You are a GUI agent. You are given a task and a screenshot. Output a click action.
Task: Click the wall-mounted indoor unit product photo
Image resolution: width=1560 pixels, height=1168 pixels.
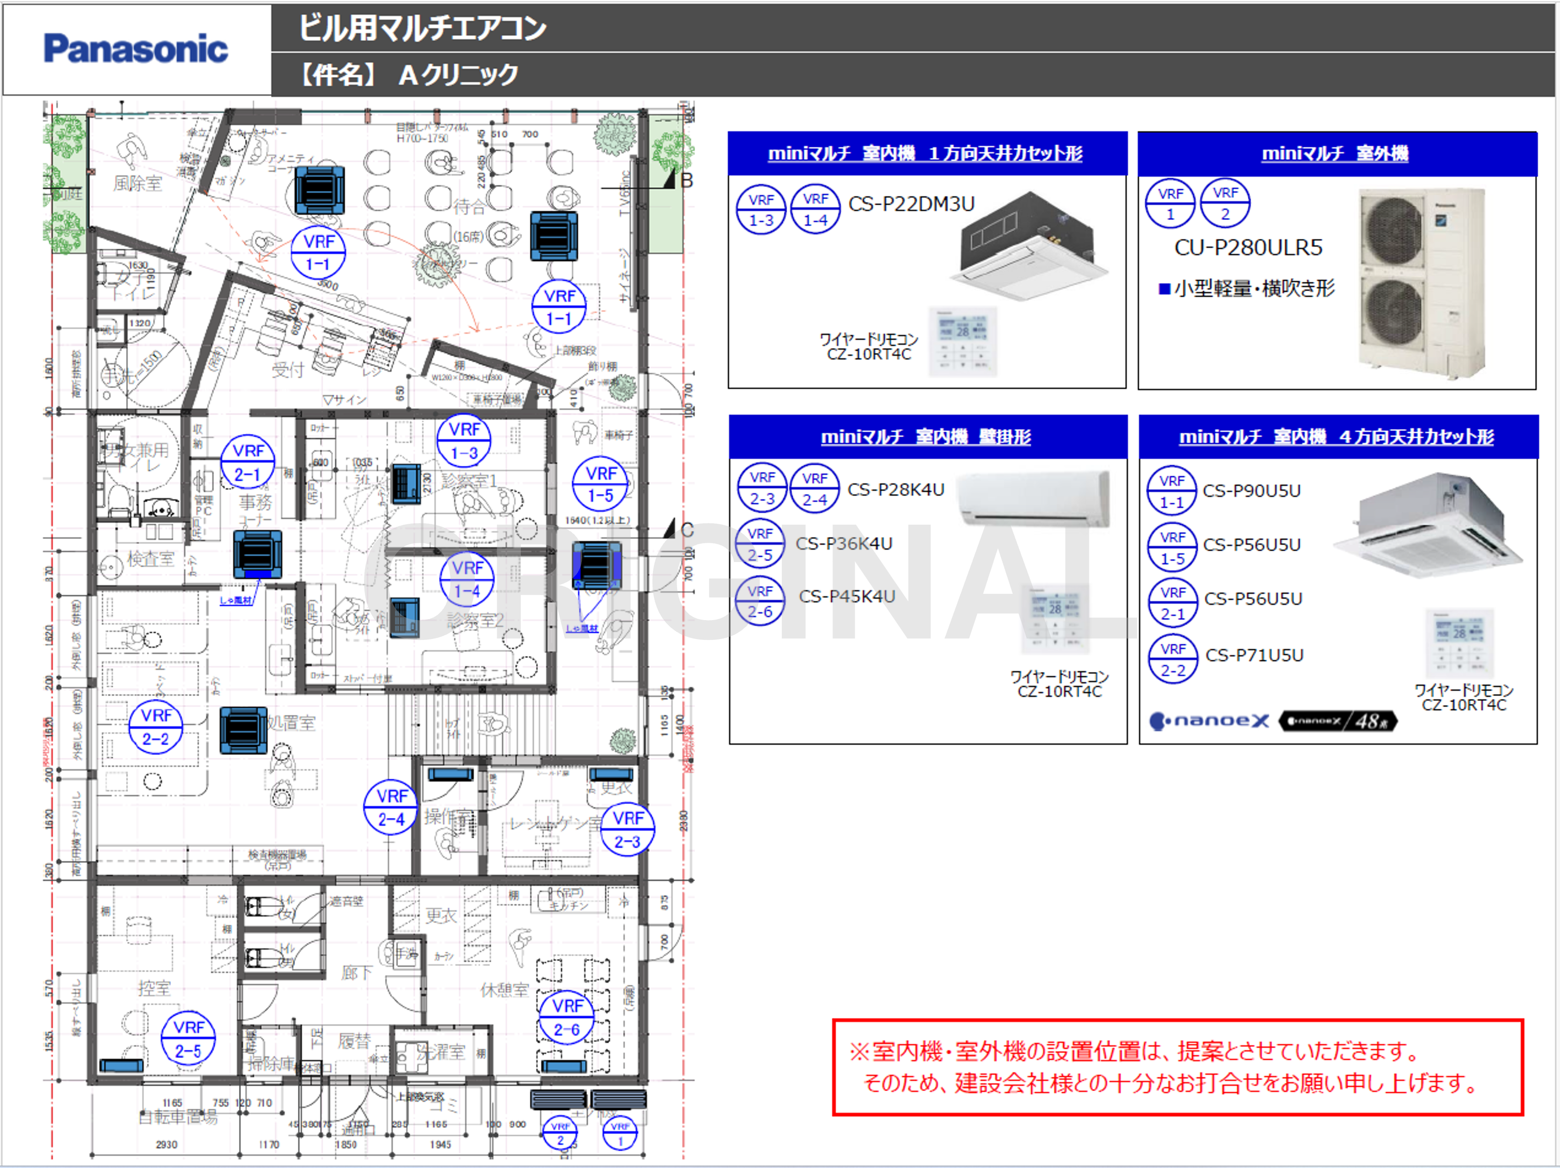(x=1032, y=499)
